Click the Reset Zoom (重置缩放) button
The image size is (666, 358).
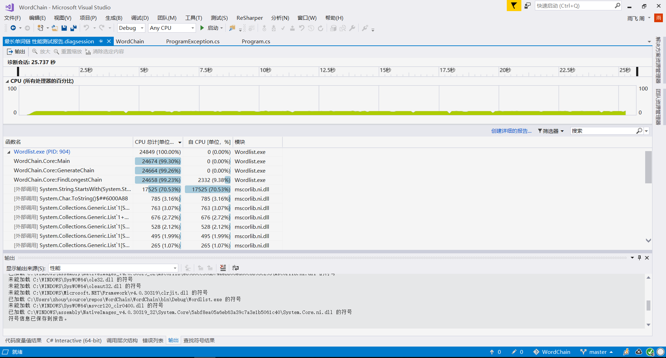[x=68, y=52]
